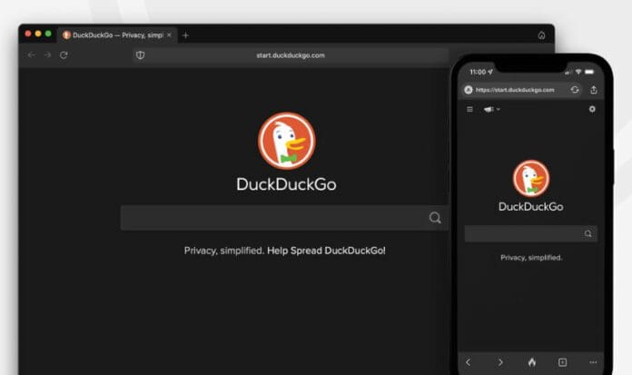Viewport: 632px width, 375px height.
Task: Close the DuckDuckGo browser tab
Action: coord(169,35)
